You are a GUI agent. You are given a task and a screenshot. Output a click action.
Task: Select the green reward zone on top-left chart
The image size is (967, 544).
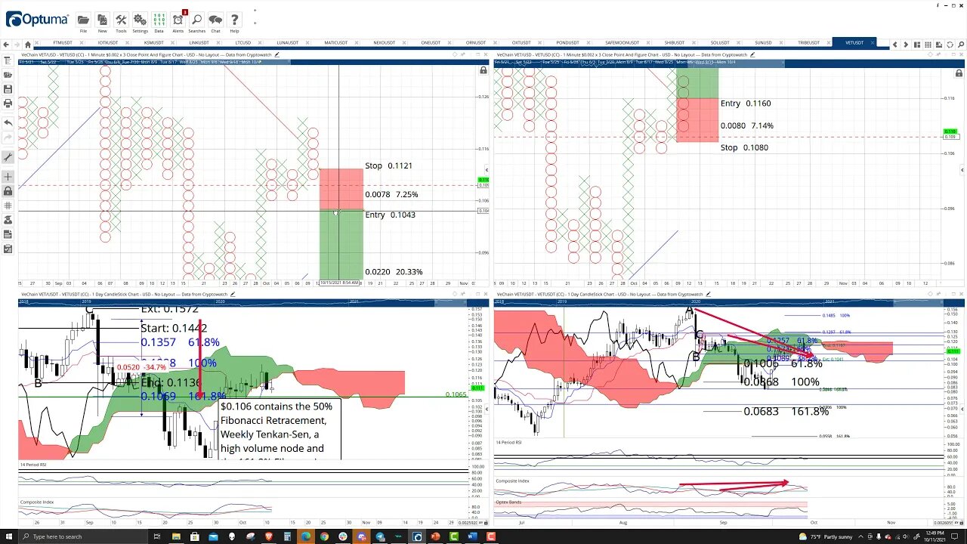(341, 244)
